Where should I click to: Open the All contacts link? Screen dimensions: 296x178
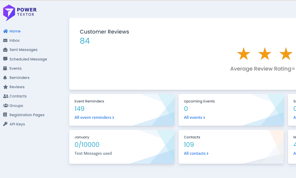click(x=196, y=153)
